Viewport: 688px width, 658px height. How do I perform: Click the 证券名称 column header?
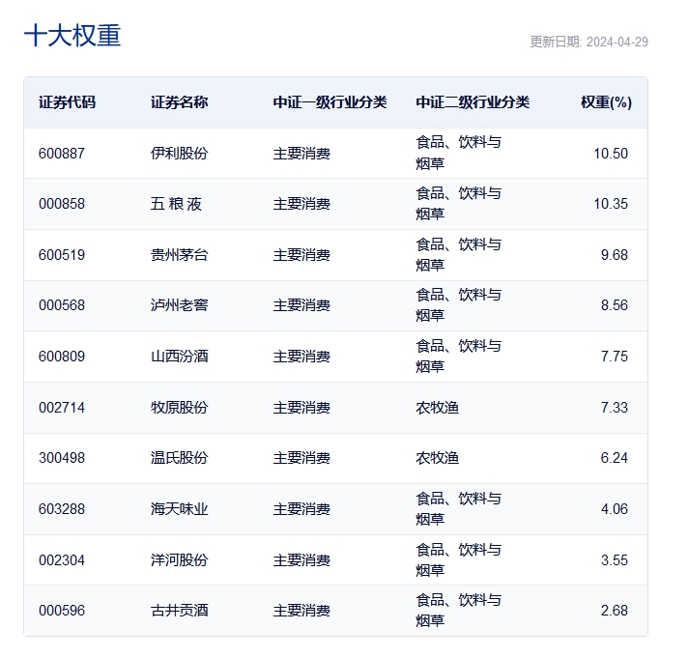(x=179, y=102)
